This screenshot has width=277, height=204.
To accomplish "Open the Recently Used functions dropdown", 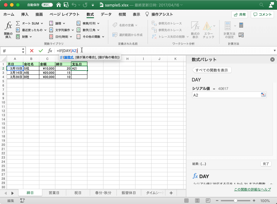I will [31, 30].
